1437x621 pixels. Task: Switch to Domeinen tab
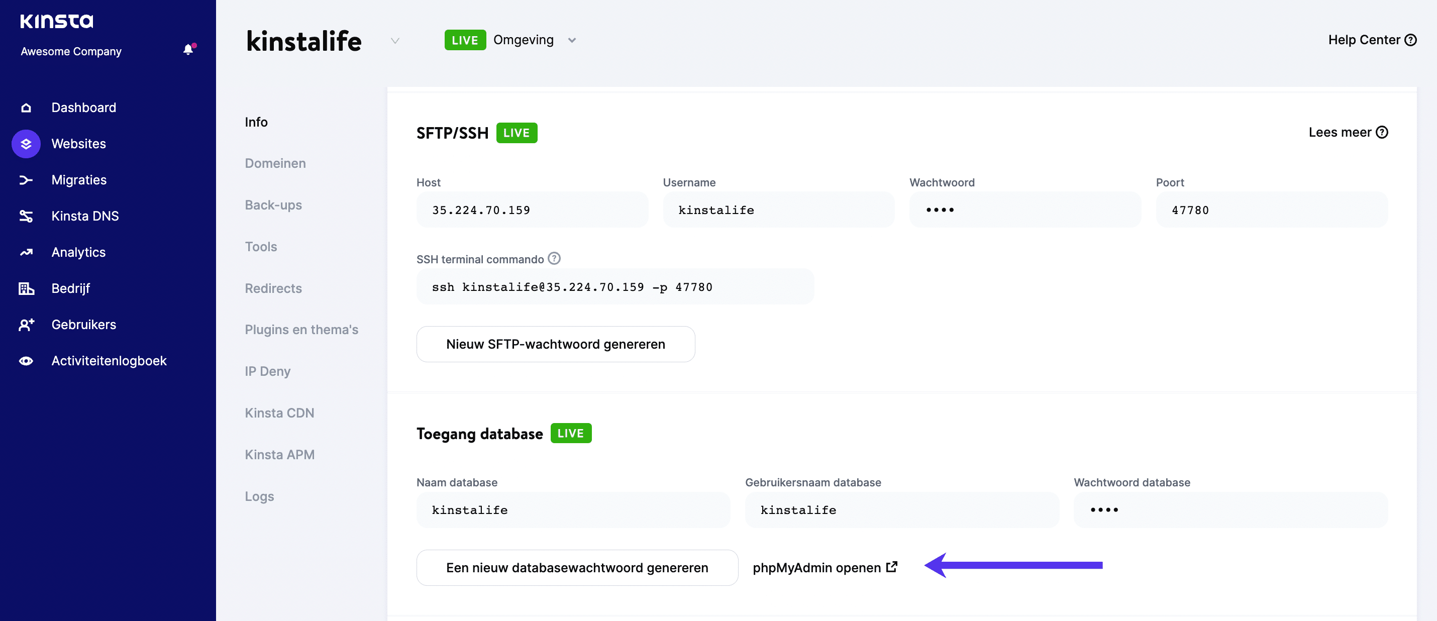point(275,163)
